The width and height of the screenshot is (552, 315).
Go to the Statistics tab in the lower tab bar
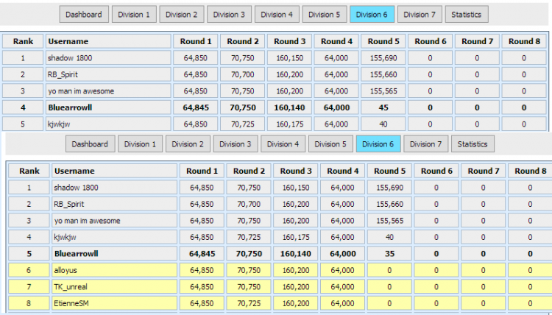(473, 144)
